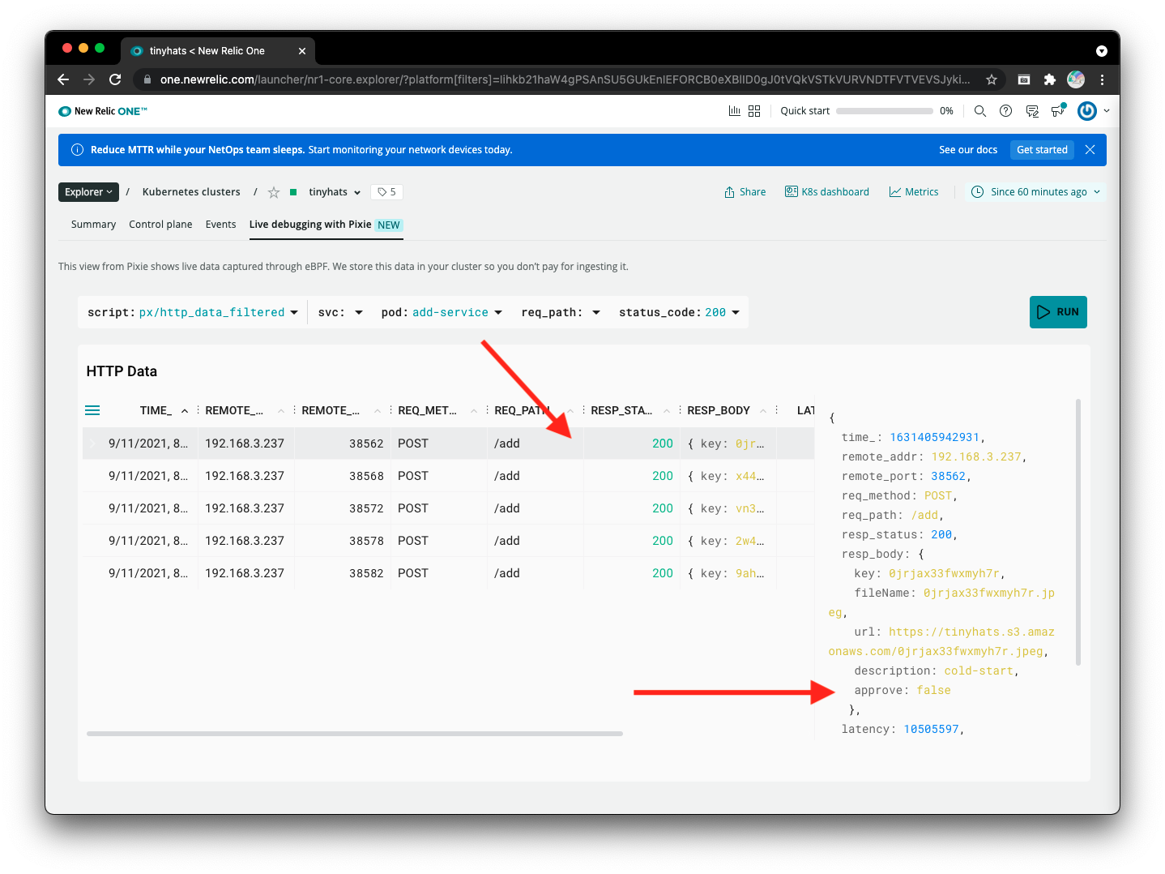Screen dimensions: 1165x874
Task: Open the status_code 200 dropdown
Action: point(735,313)
